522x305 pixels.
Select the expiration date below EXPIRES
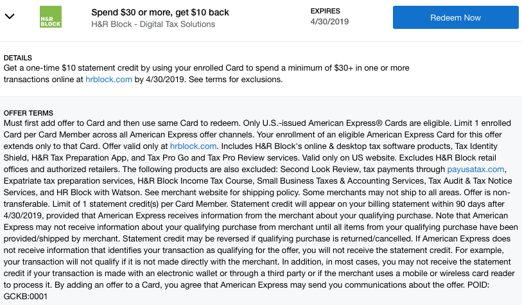coord(328,22)
